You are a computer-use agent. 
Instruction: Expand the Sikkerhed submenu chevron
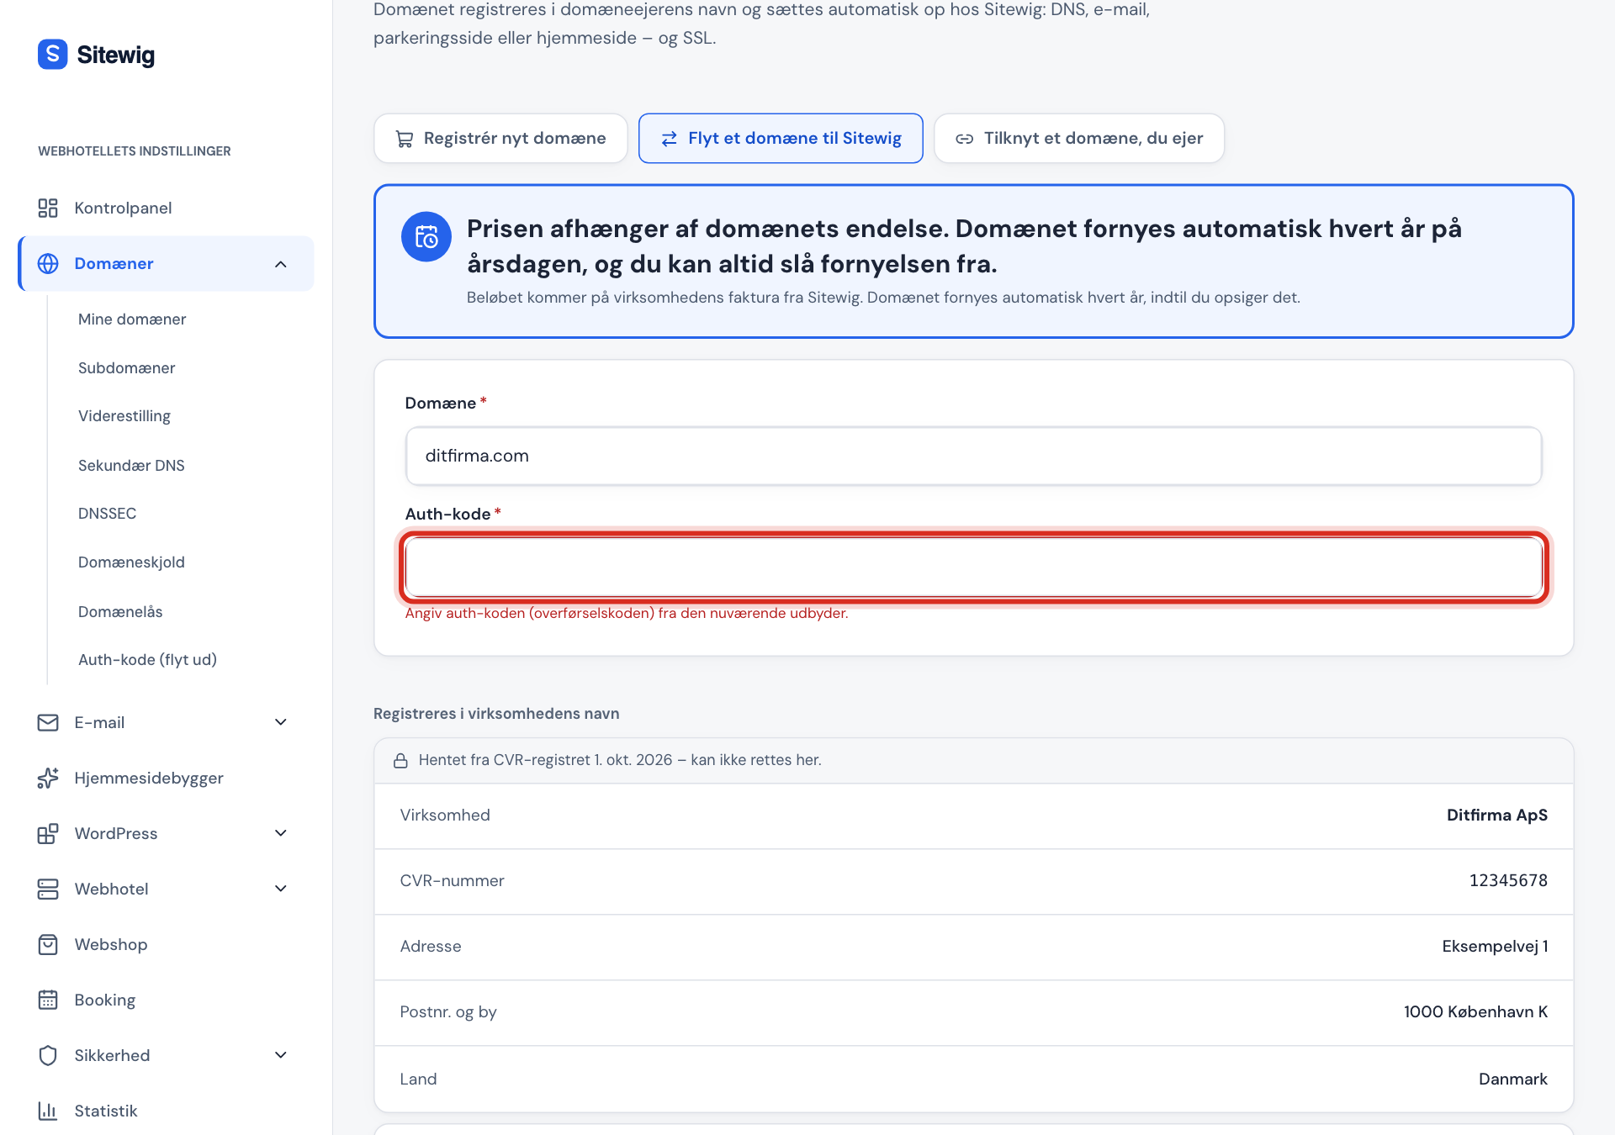(281, 1055)
